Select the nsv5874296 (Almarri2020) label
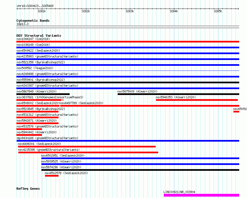Viewport: 247px width, 198px height. 61,167
